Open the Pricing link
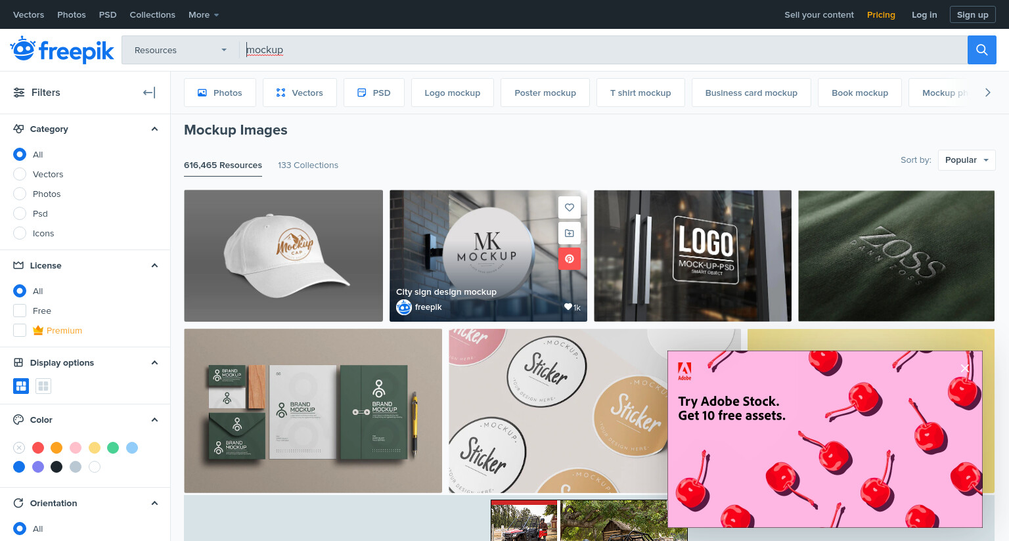Image resolution: width=1009 pixels, height=541 pixels. [x=881, y=14]
